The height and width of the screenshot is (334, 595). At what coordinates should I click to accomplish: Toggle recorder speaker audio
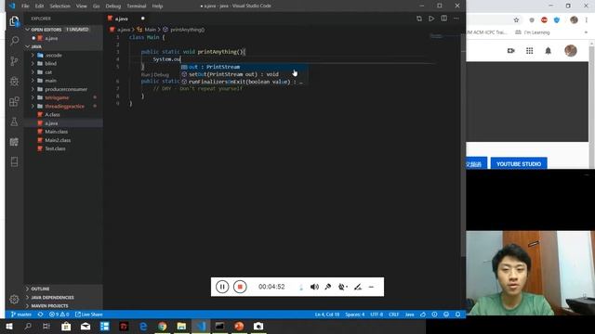(x=314, y=287)
